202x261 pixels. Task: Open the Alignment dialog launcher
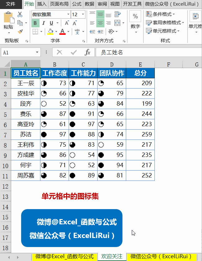click(124, 41)
